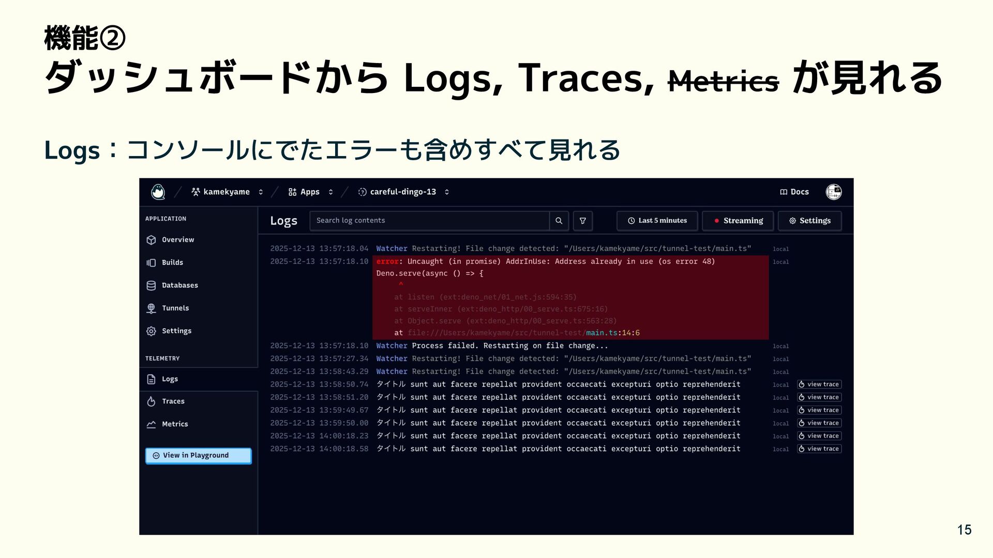Open the Builds sidebar item
This screenshot has width=993, height=558.
[172, 262]
